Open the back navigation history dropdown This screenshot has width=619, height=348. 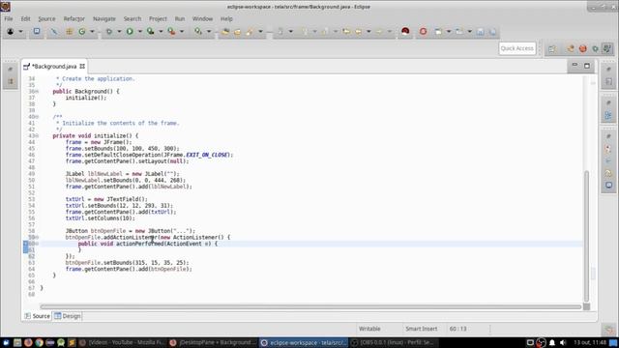368,32
